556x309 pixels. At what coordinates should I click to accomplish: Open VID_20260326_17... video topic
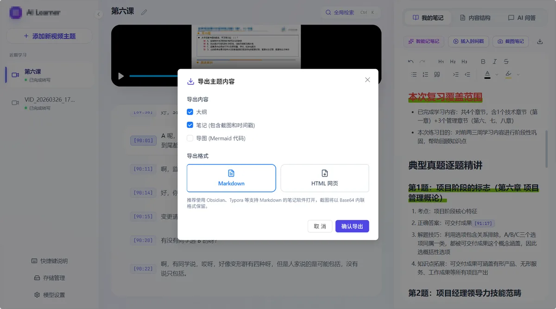tap(49, 103)
